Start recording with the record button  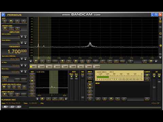coord(18,107)
